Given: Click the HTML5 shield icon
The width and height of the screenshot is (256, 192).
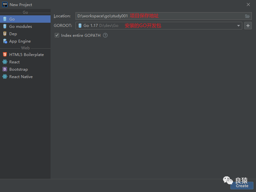Looking at the screenshot, I should click(5, 54).
